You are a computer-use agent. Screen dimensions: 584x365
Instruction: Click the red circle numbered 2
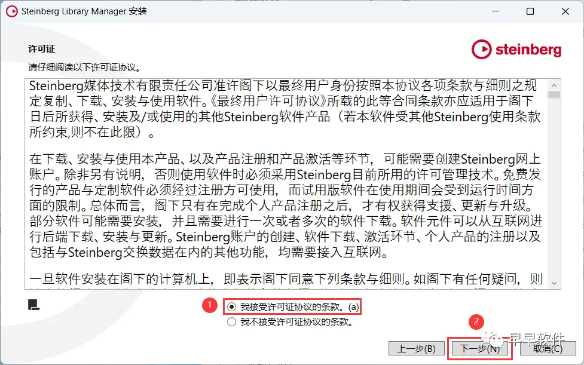pos(476,322)
